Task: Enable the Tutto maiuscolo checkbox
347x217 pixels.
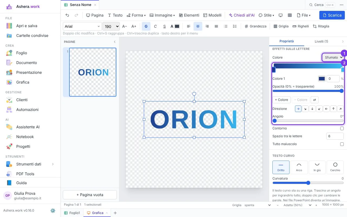Action: point(342,144)
